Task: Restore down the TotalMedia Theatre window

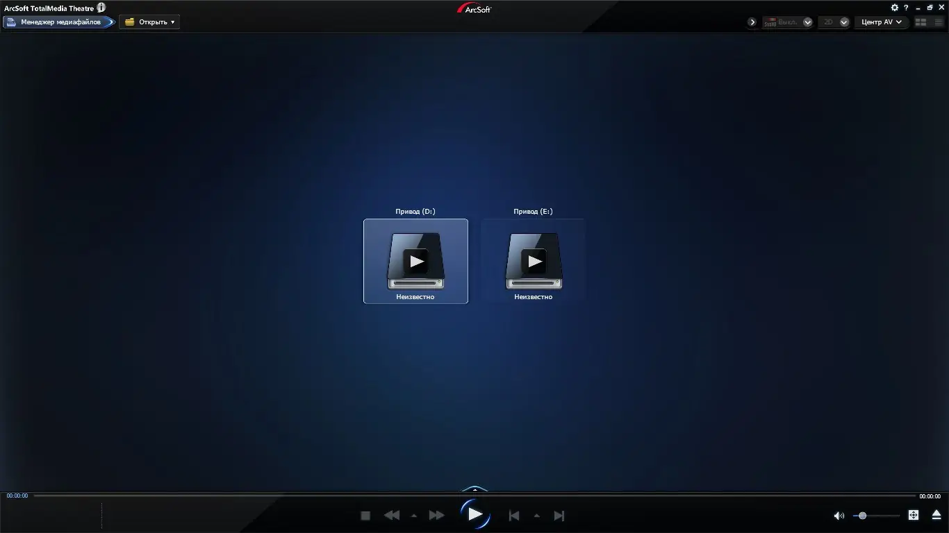Action: [x=930, y=8]
